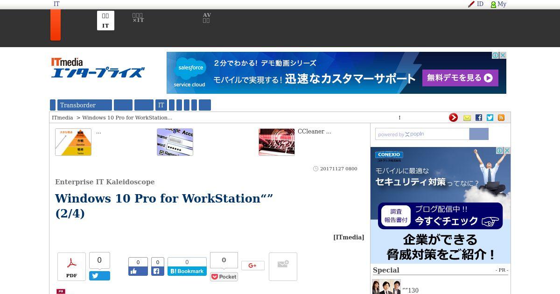Share the article via Facebook share button
This screenshot has height=294, width=560.
pyautogui.click(x=157, y=271)
